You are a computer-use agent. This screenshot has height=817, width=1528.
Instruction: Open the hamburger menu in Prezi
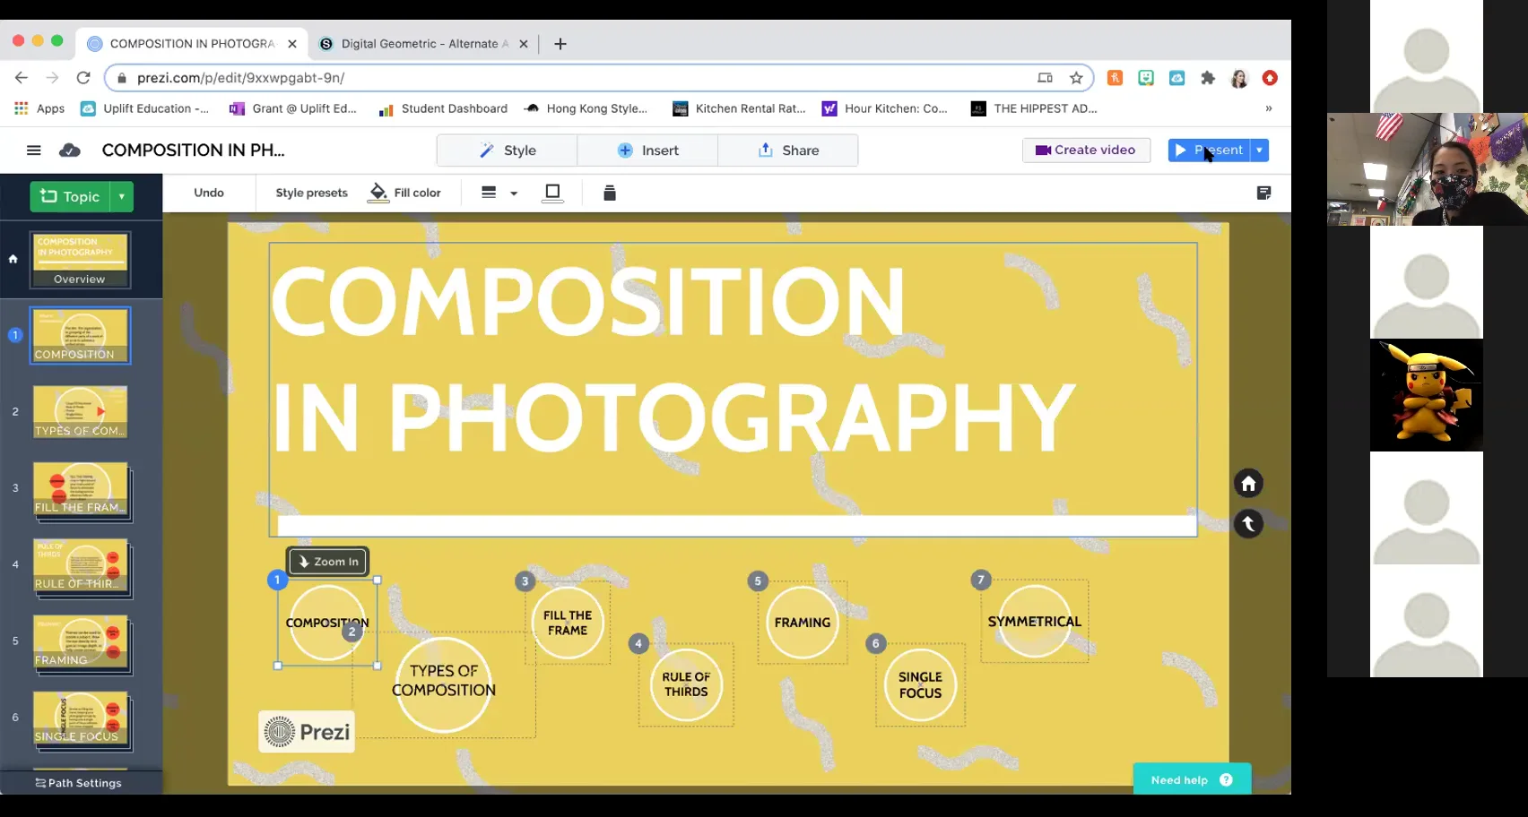(34, 150)
